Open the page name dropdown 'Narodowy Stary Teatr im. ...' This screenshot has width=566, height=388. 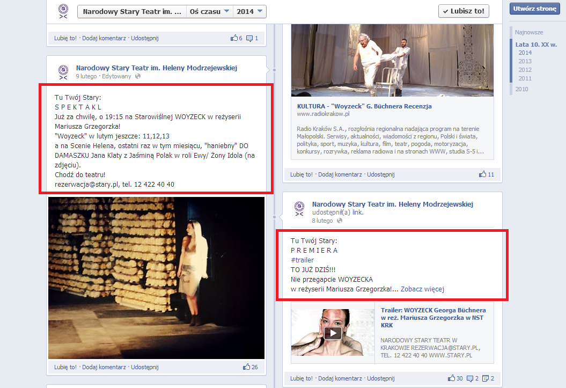[132, 12]
